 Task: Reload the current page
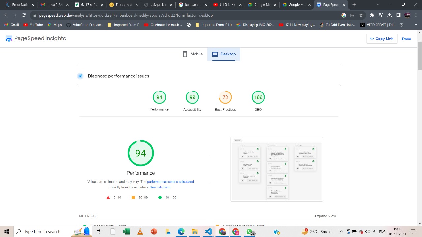click(24, 15)
